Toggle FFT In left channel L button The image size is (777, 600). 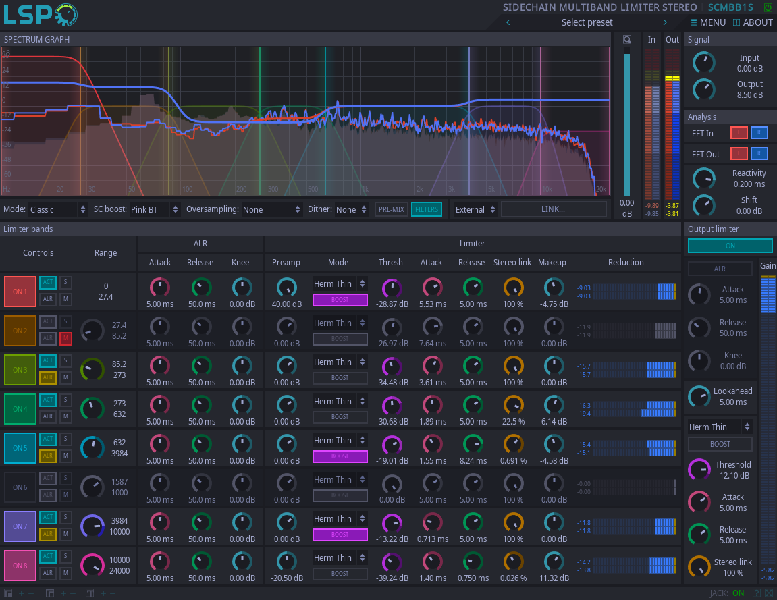coord(739,133)
